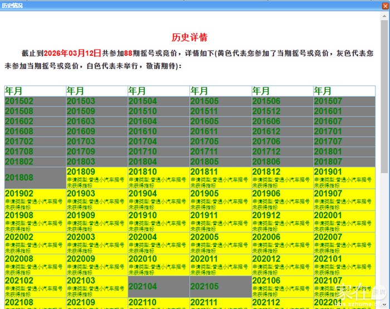The height and width of the screenshot is (309, 390).
Task: Click the 201705 gray period cell
Action: pos(220,141)
